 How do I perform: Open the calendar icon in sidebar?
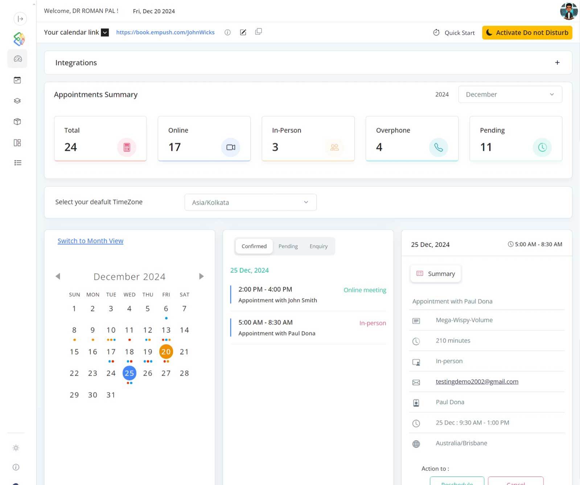pyautogui.click(x=17, y=80)
